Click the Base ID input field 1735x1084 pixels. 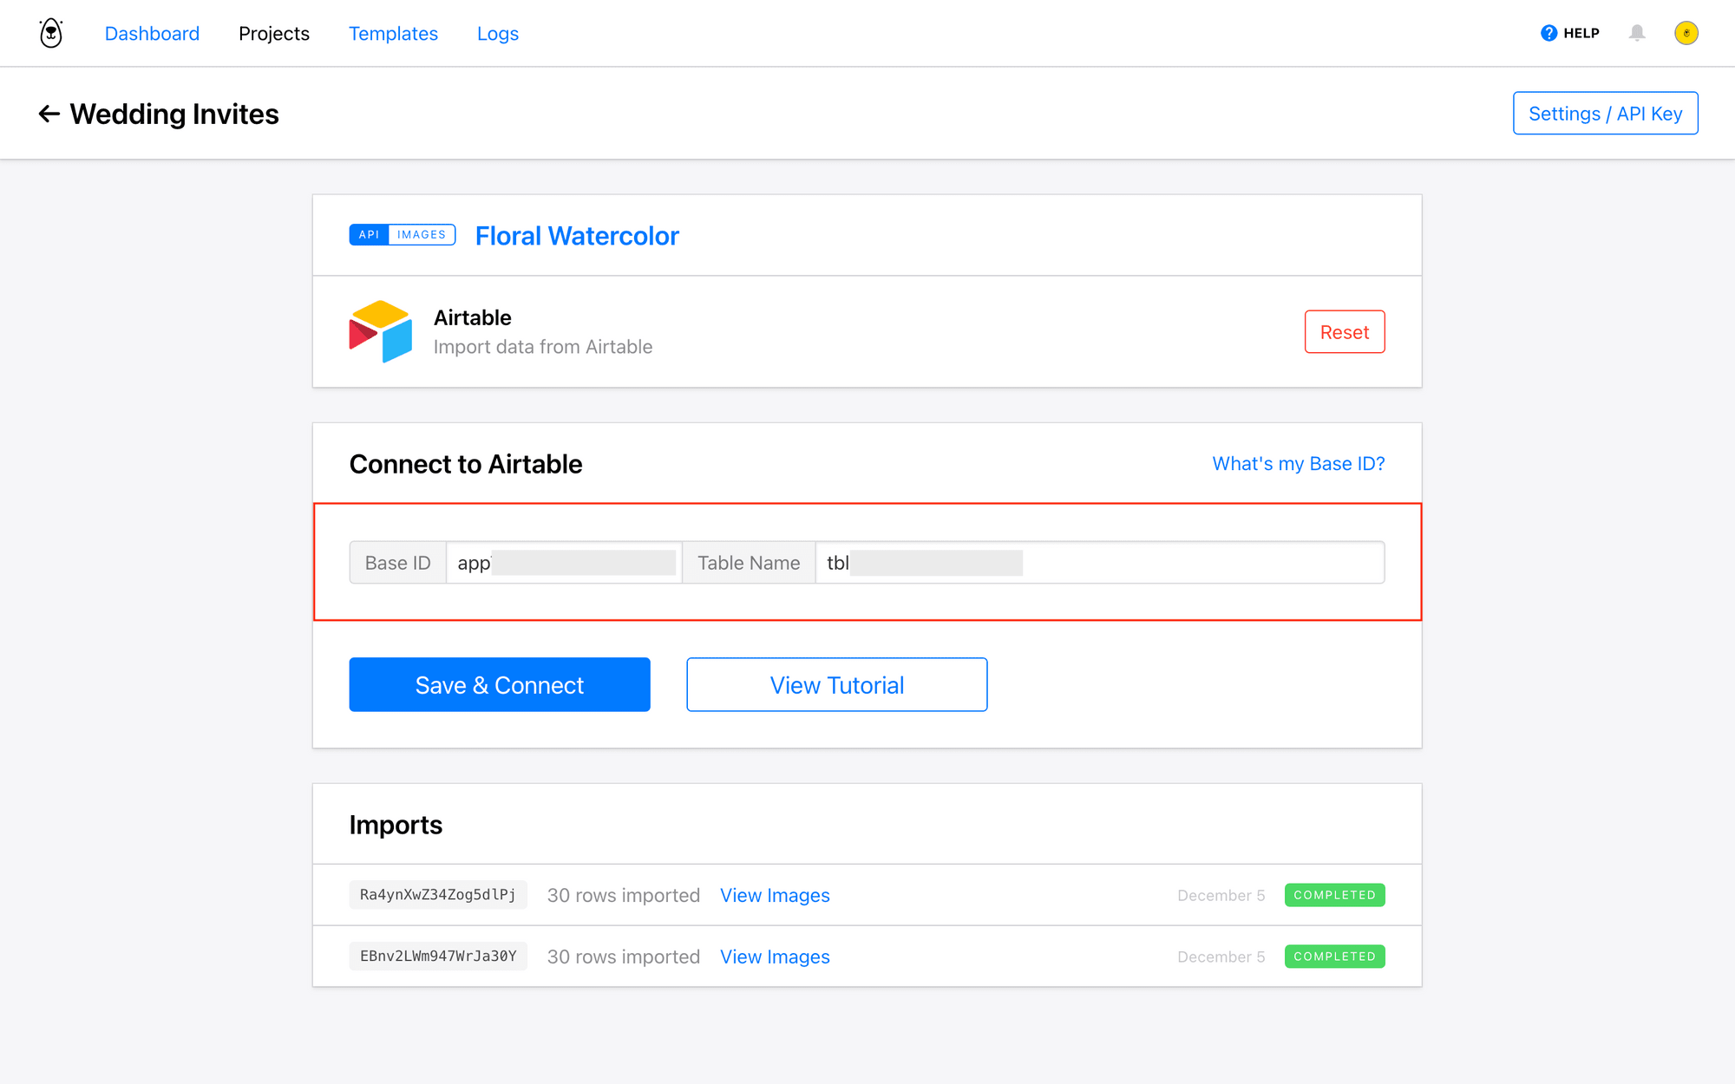point(564,562)
